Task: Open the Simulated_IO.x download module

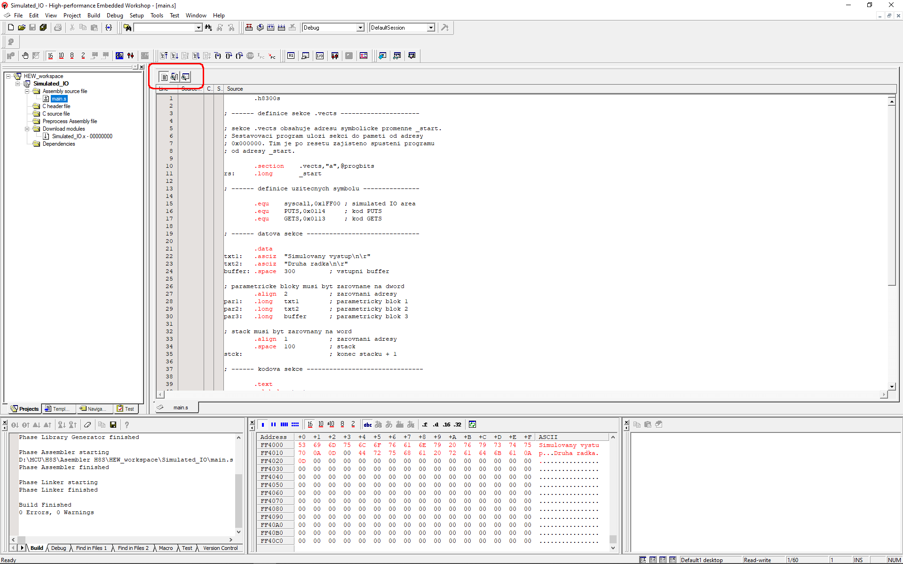Action: 82,136
